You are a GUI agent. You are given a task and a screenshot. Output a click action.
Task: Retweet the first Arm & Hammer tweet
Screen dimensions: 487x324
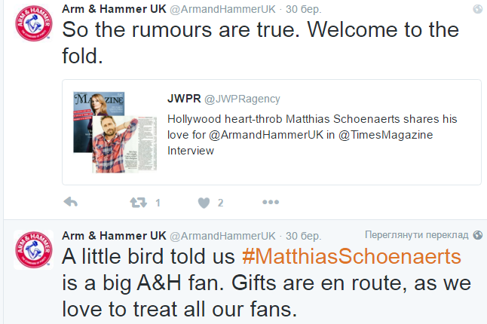(x=138, y=202)
